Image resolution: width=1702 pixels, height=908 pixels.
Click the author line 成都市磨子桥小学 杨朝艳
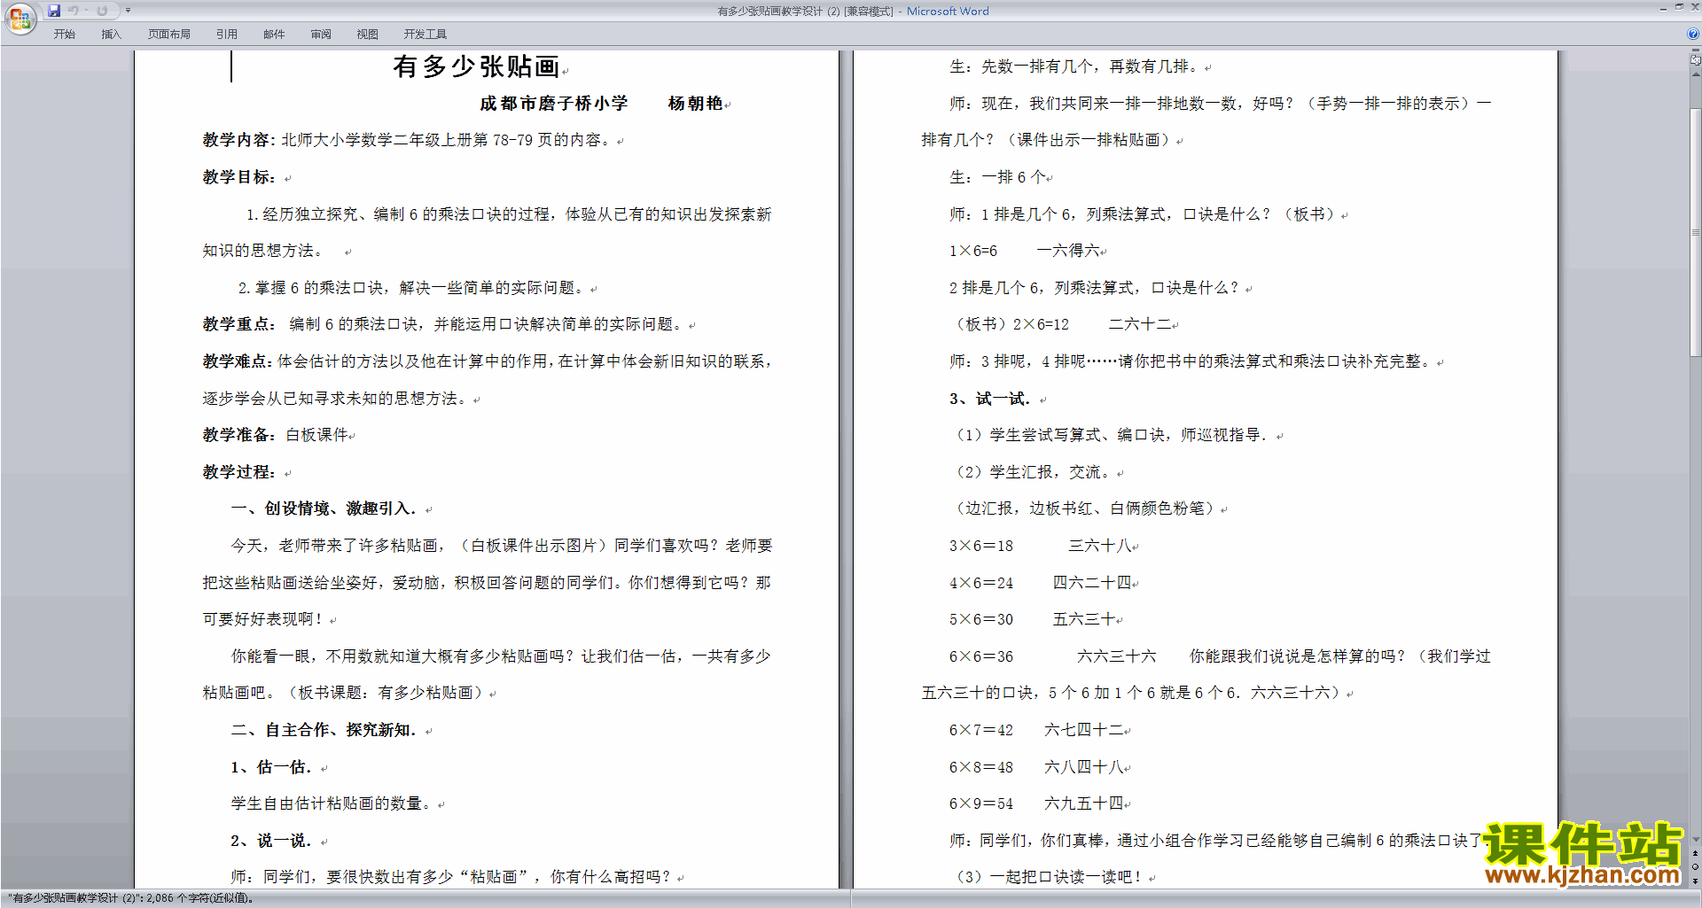pos(601,104)
